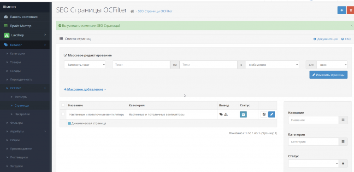Sort table by Название column header
This screenshot has height=172, width=354.
76,105
